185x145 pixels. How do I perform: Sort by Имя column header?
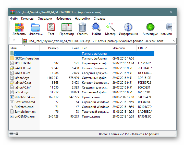click(24, 48)
